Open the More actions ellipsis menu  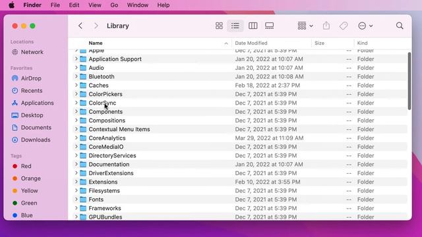(365, 26)
